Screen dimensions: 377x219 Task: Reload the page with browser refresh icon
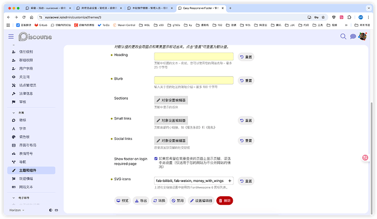coord(24,17)
